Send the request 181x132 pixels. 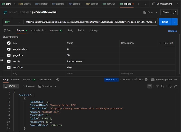(x=165, y=22)
